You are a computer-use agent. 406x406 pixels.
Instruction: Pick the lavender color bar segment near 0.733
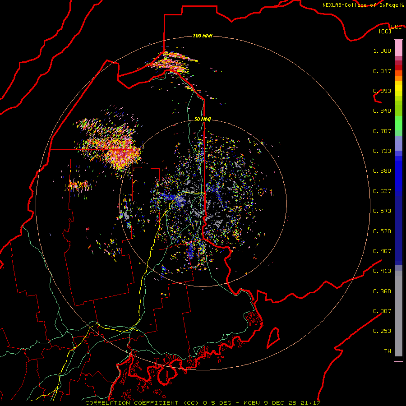tap(398, 143)
